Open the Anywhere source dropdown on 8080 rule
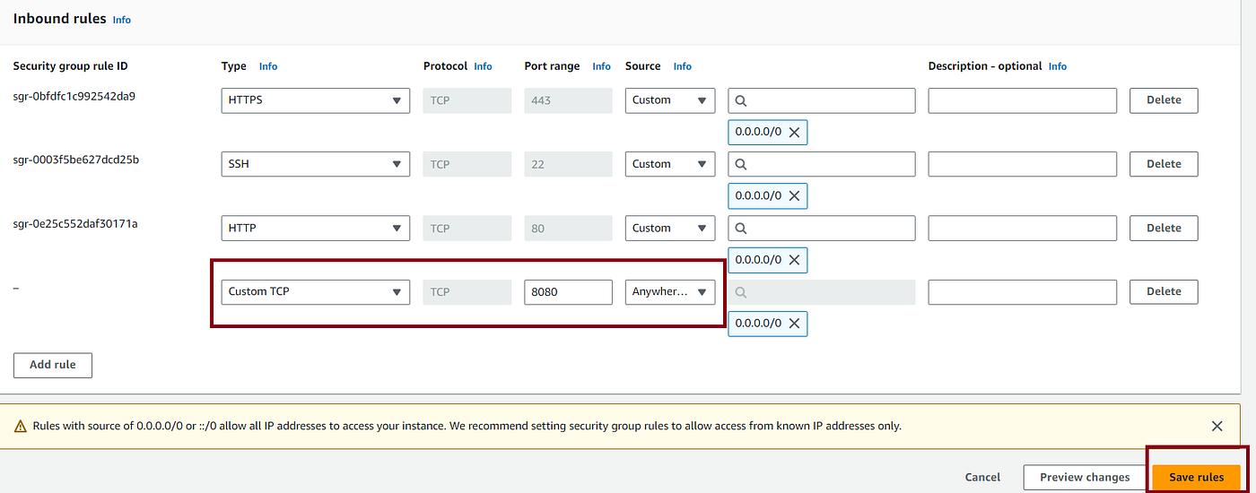Image resolution: width=1256 pixels, height=493 pixels. 670,292
